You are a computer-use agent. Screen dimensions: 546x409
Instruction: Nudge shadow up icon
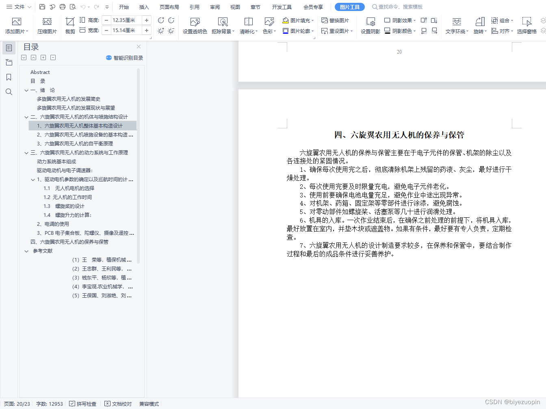pos(424,20)
